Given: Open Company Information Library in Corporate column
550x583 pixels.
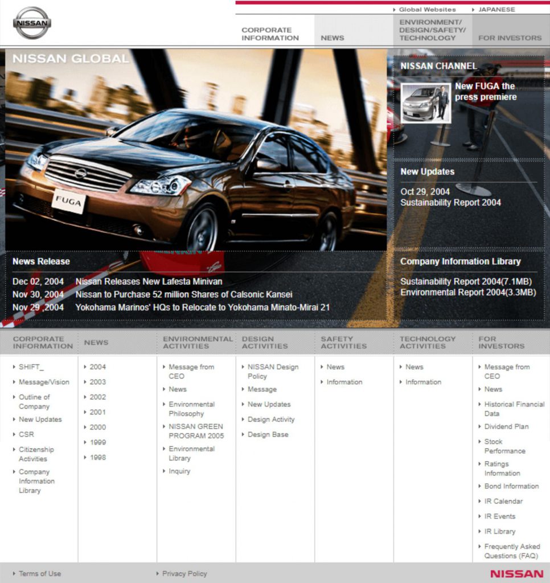Looking at the screenshot, I should point(36,481).
